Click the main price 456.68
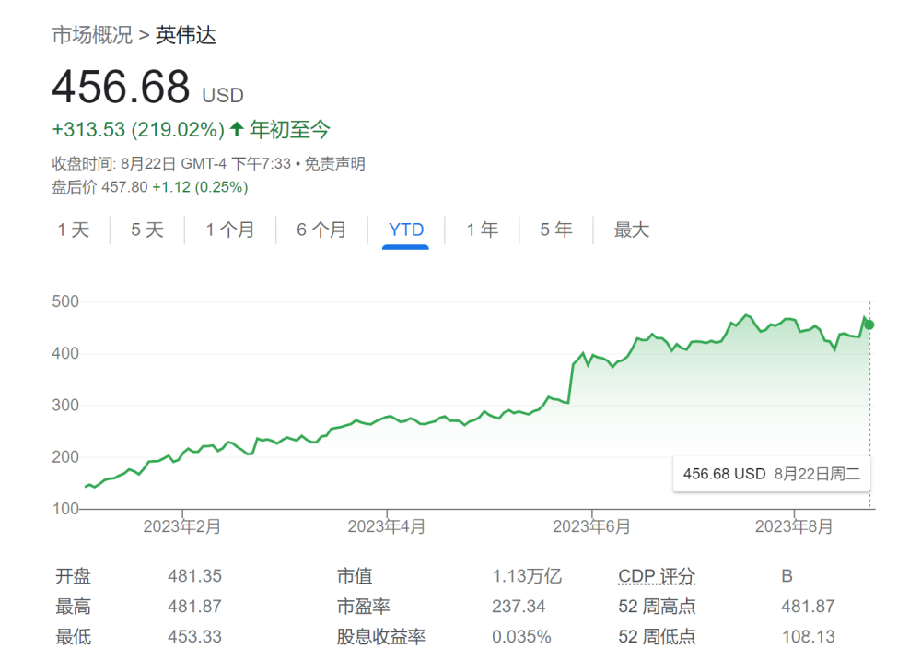This screenshot has width=921, height=661. coord(121,87)
